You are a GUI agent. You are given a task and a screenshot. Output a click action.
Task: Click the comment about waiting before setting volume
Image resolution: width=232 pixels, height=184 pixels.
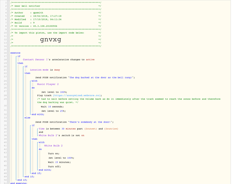tap(129, 100)
